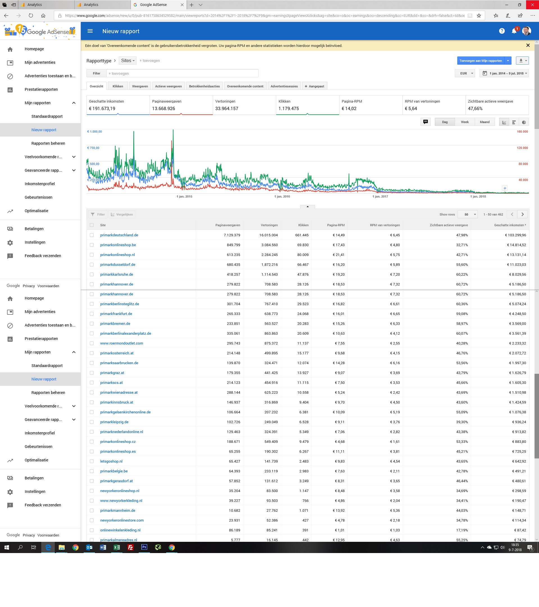Sort table by Geschatte inkomsten column
The height and width of the screenshot is (607, 539).
click(x=510, y=225)
